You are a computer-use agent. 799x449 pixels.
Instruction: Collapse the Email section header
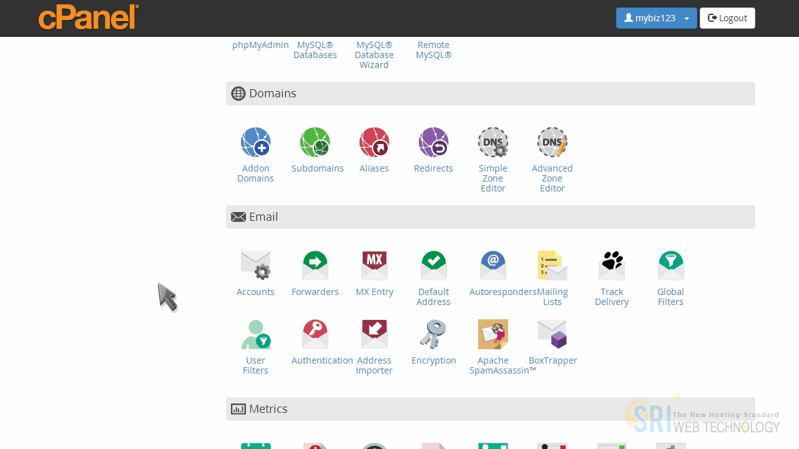tap(490, 217)
